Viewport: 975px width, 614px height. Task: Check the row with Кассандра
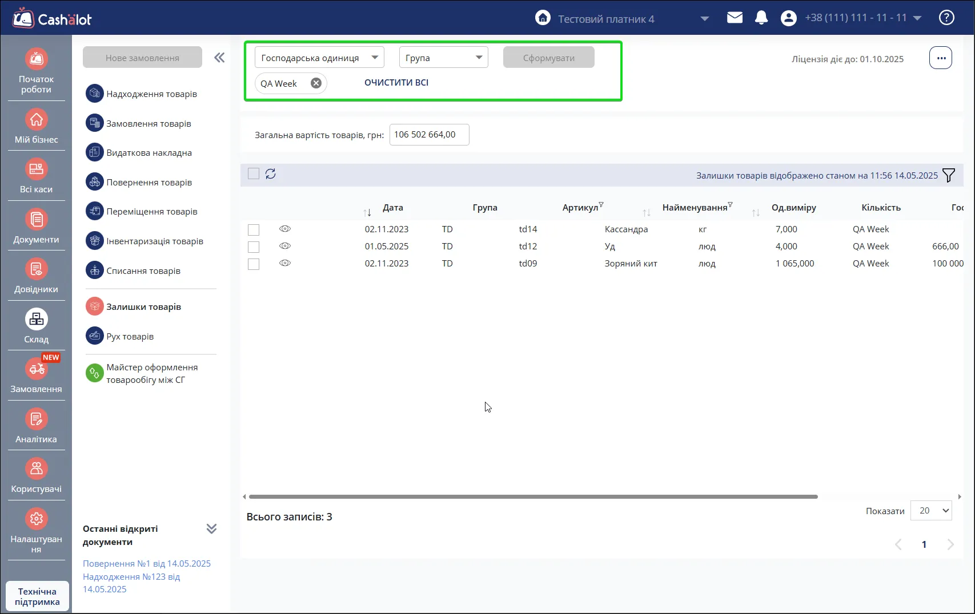pyautogui.click(x=254, y=229)
